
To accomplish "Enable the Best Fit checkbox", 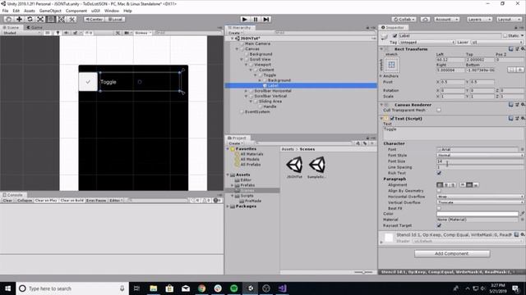I will [x=439, y=208].
